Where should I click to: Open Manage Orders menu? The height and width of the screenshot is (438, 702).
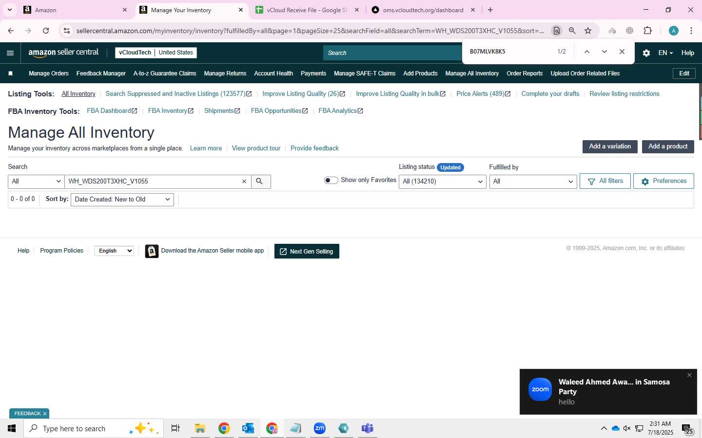(49, 73)
